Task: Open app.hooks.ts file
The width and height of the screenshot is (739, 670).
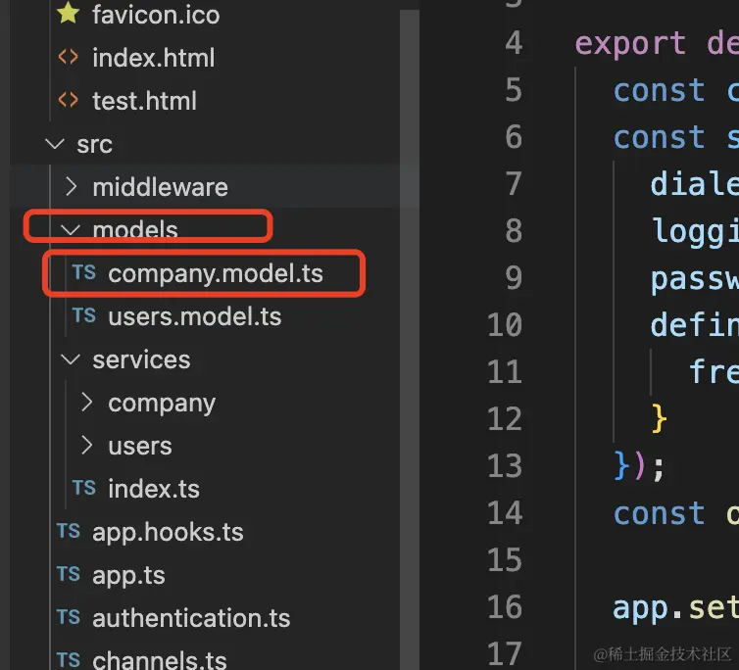Action: tap(168, 533)
